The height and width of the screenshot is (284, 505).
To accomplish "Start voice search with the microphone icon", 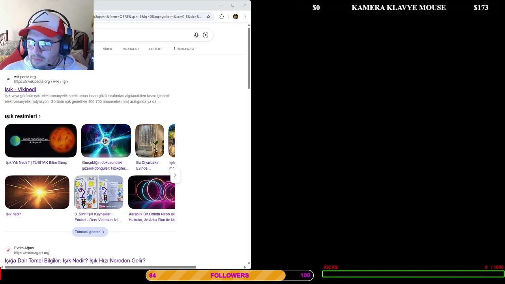I will [196, 35].
